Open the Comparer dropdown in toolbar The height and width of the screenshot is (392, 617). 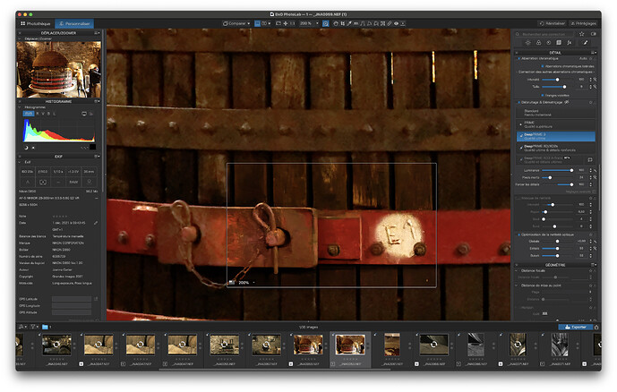pos(239,22)
